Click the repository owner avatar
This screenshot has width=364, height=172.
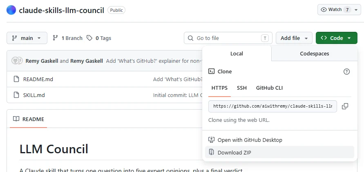[x=11, y=10]
